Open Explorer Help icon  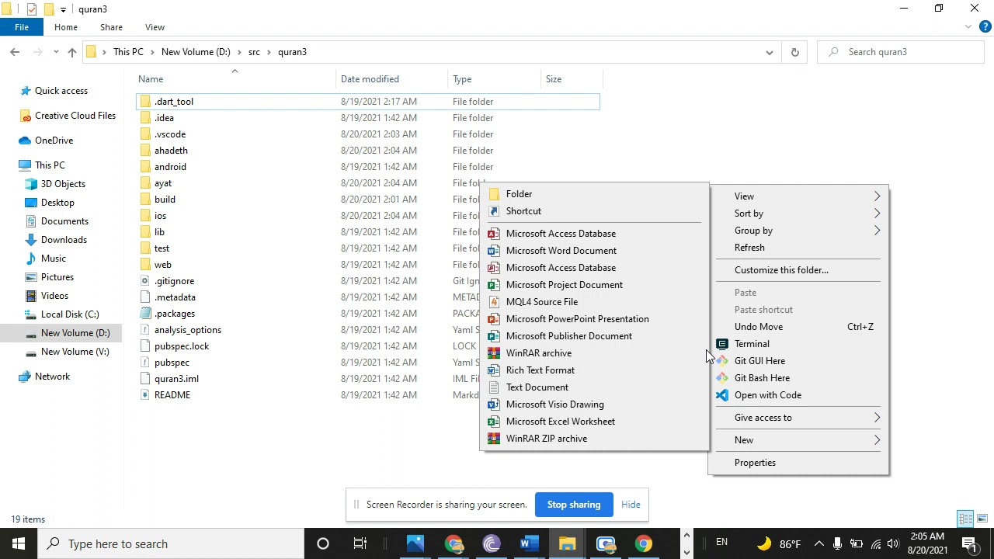985,27
